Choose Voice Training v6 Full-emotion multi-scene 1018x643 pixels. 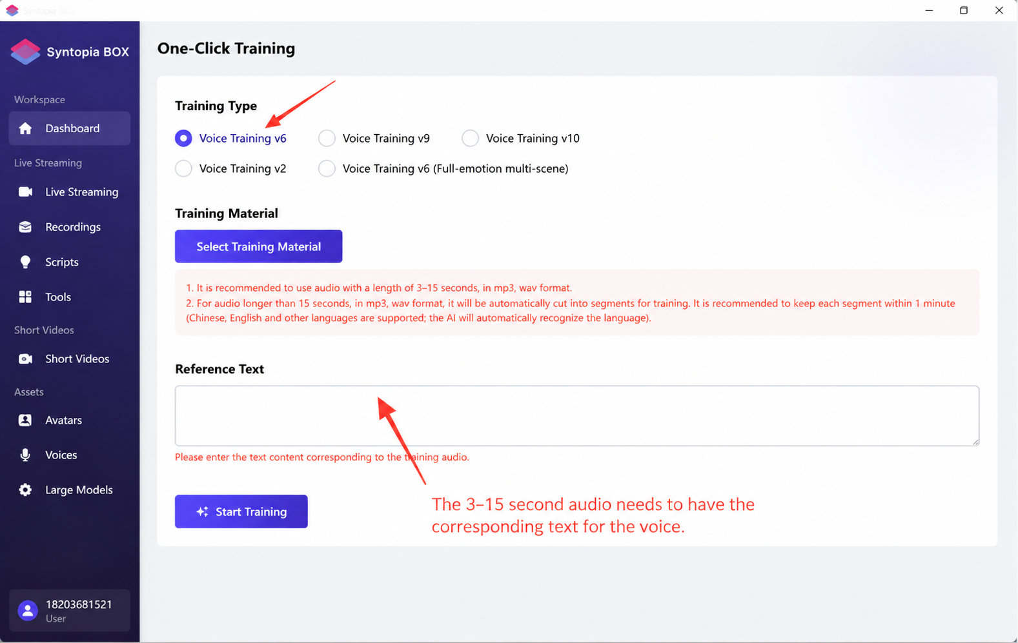(327, 168)
